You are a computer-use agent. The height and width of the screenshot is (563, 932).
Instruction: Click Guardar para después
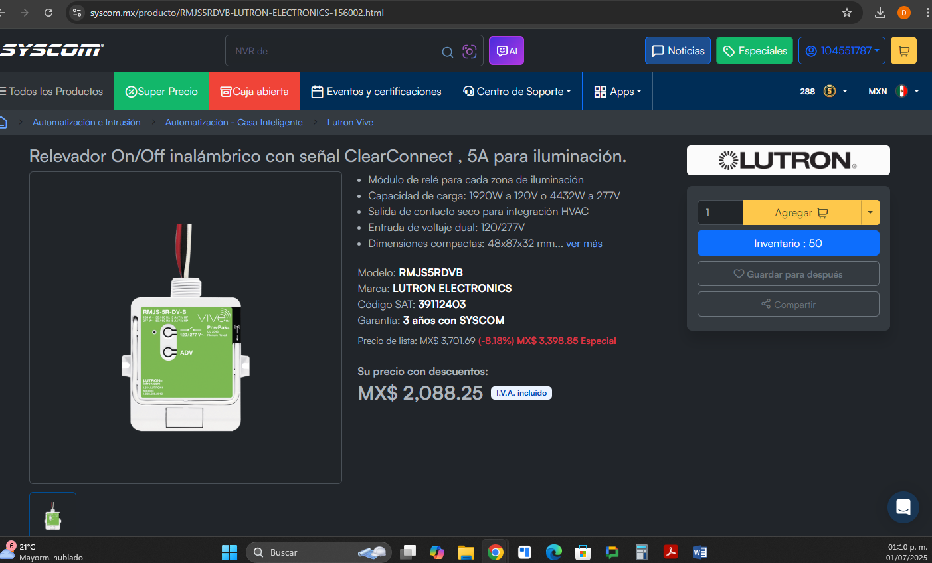788,274
